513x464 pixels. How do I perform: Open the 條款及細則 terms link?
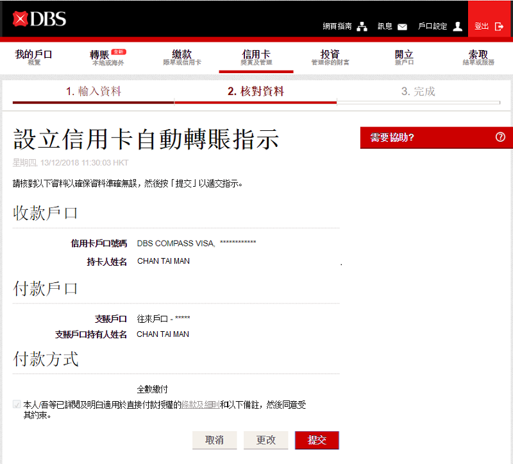click(200, 405)
